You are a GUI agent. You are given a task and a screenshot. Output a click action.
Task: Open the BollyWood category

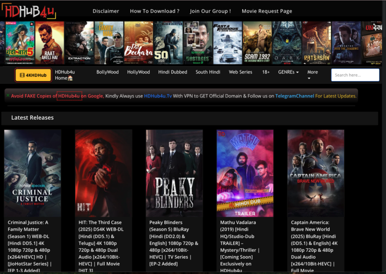[108, 72]
